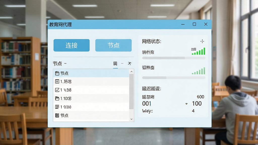The height and width of the screenshot is (145, 258).
Task: Click the 教育网代理 window title
Action: pyautogui.click(x=60, y=24)
